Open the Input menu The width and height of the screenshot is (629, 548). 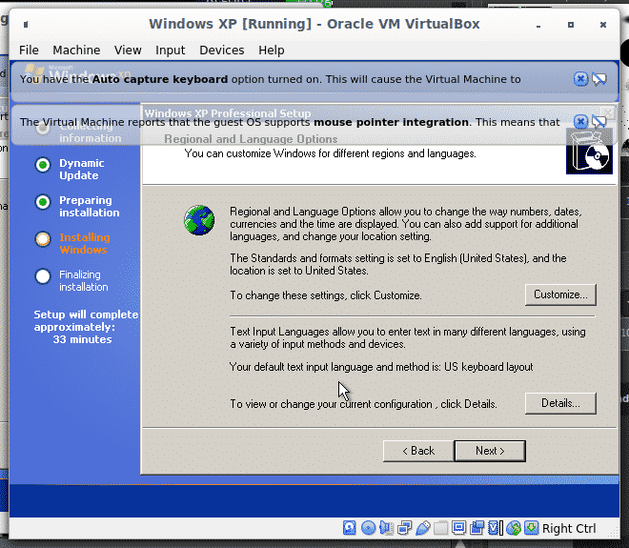(x=170, y=51)
